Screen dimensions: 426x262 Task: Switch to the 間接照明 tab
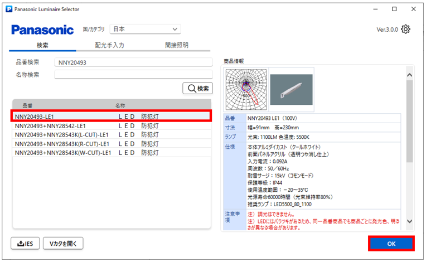tap(176, 45)
